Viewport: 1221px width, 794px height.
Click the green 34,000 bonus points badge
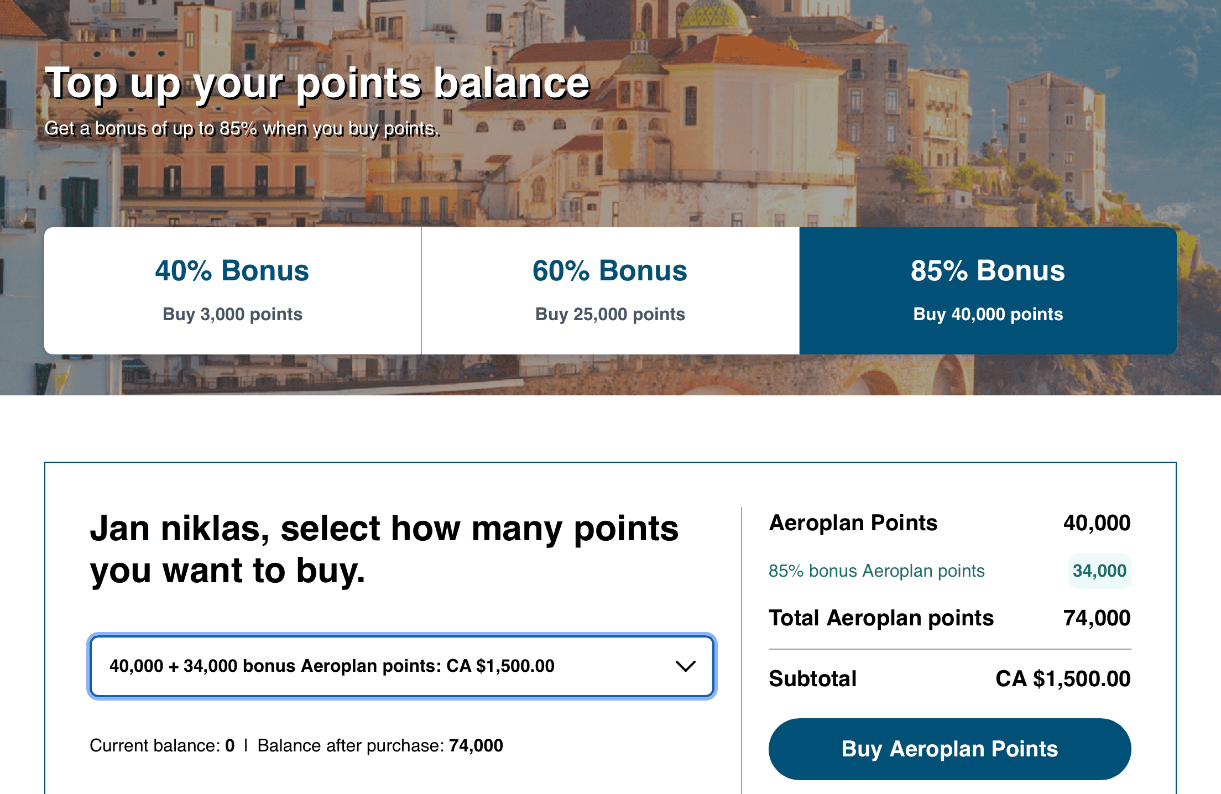pos(1099,571)
